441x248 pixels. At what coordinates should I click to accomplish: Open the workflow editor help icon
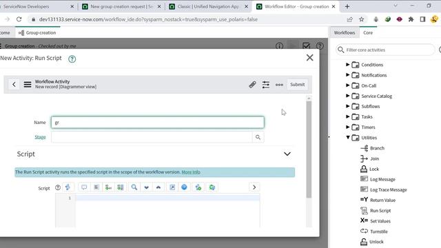click(x=320, y=46)
